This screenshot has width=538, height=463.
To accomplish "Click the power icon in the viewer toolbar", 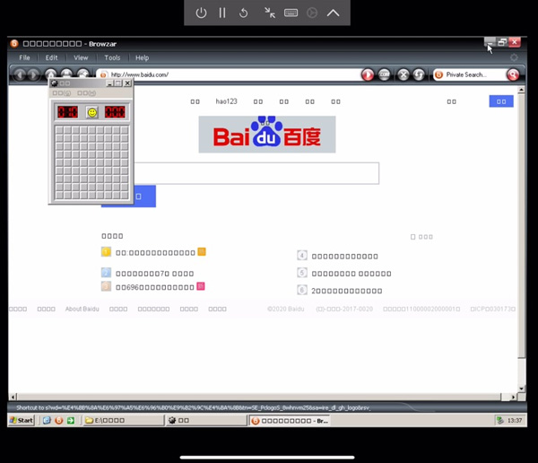I will click(x=201, y=13).
